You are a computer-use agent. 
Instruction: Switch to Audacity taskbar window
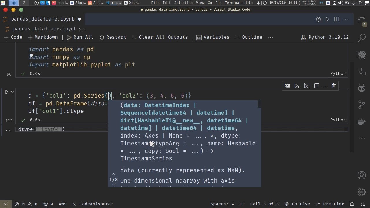point(96,3)
